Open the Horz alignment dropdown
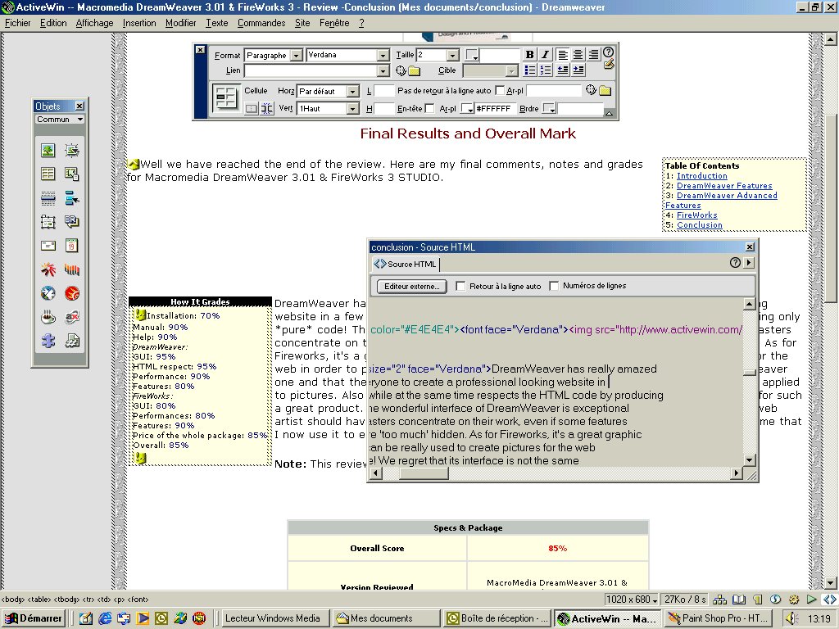The width and height of the screenshot is (839, 629). coord(352,91)
